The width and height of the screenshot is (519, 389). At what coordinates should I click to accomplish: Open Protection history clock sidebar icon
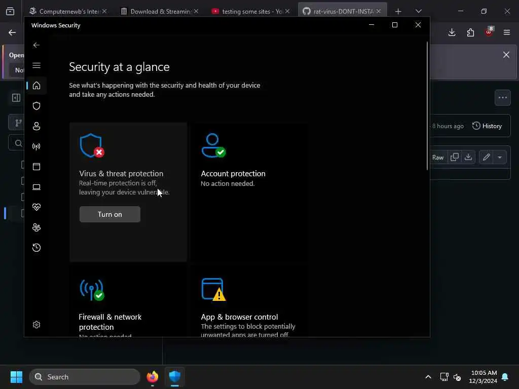pyautogui.click(x=36, y=247)
